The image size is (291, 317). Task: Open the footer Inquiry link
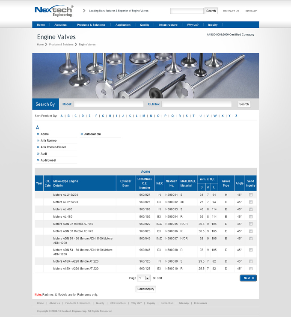[x=151, y=303]
